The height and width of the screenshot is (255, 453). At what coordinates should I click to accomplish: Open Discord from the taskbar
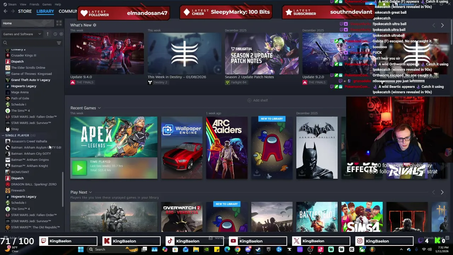coord(248,249)
